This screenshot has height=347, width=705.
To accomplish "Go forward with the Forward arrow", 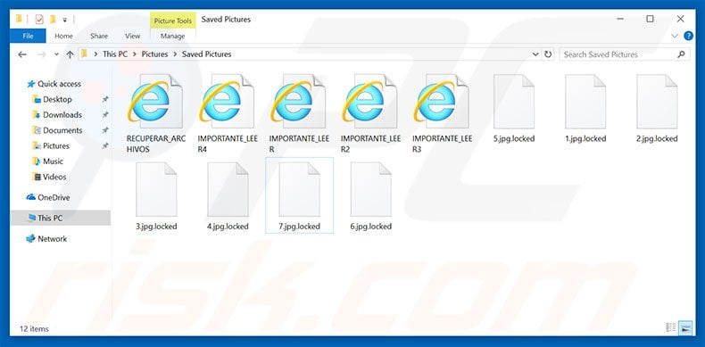I will click(41, 54).
